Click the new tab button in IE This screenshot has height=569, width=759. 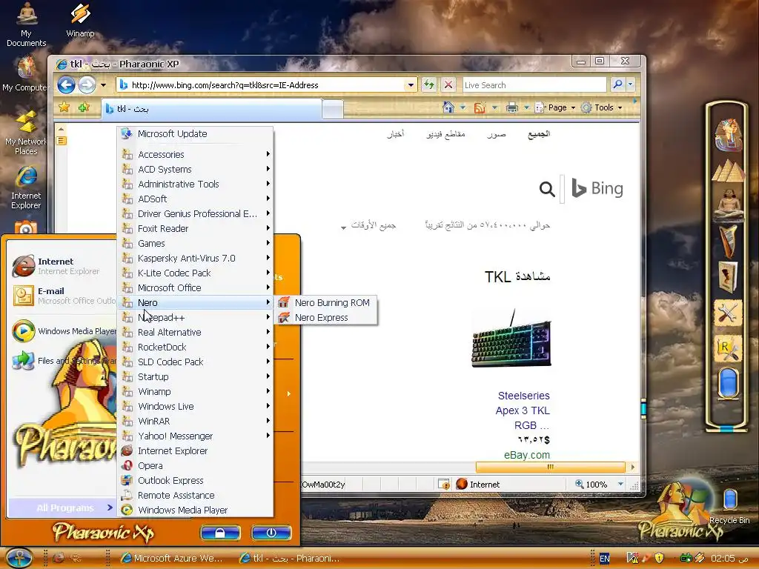(x=333, y=110)
